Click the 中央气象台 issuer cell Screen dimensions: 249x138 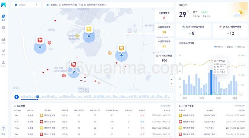[x=210, y=128]
